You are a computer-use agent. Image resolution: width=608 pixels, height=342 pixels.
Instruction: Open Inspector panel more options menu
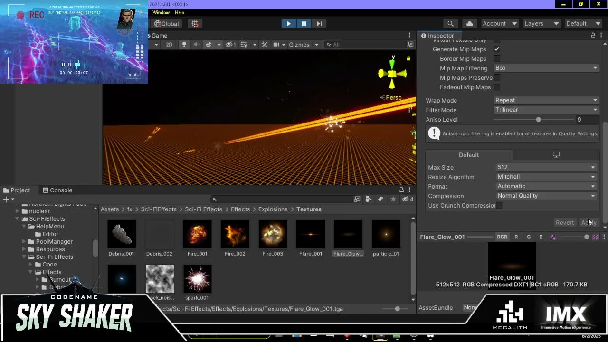(602, 36)
